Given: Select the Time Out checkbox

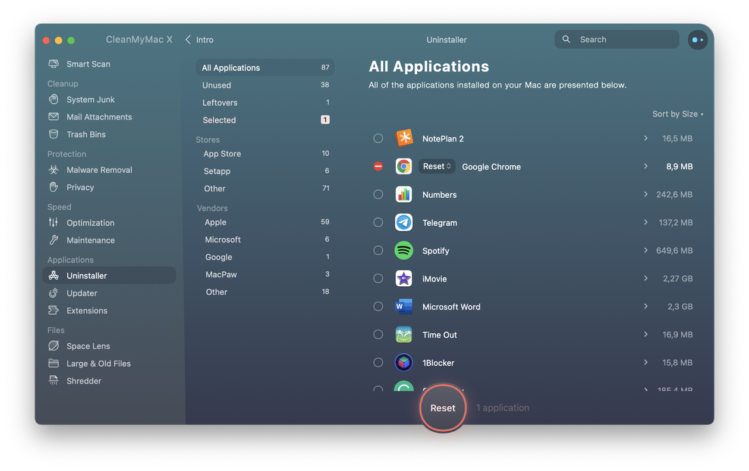Looking at the screenshot, I should 378,334.
